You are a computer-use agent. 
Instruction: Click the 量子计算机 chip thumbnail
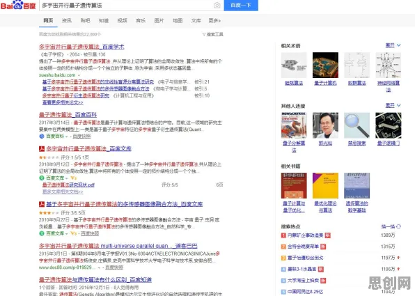[x=325, y=65]
